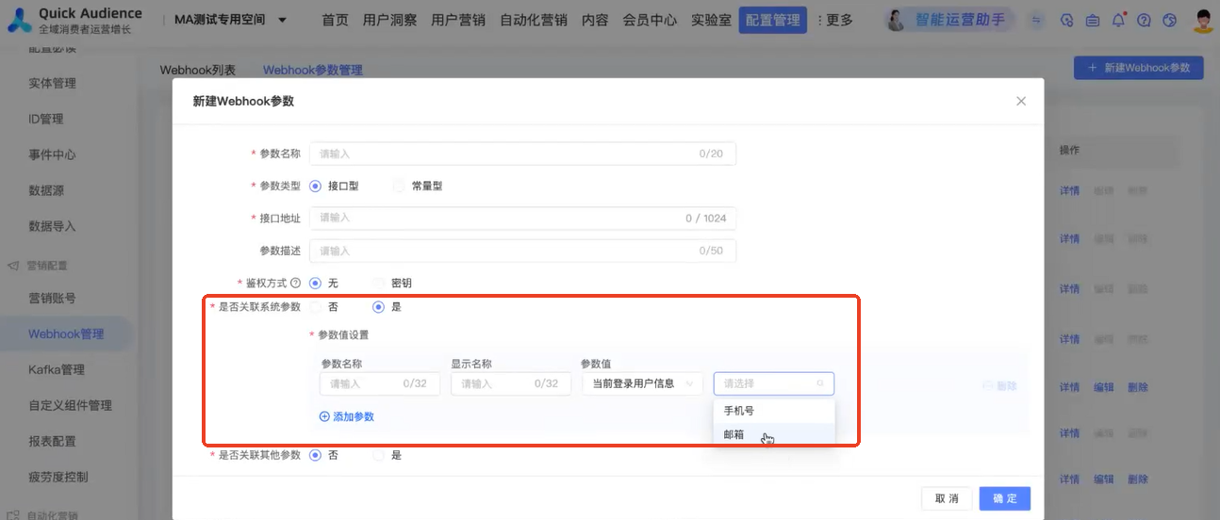Open the 配置管理 menu
Image resolution: width=1220 pixels, height=520 pixels.
click(773, 20)
